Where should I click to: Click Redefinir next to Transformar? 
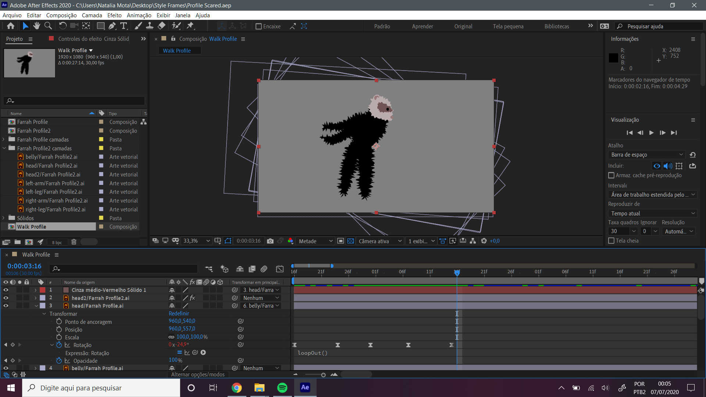coord(179,314)
